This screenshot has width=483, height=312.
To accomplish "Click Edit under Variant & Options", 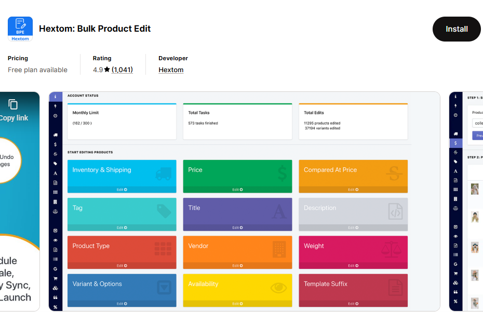I will [x=122, y=304].
